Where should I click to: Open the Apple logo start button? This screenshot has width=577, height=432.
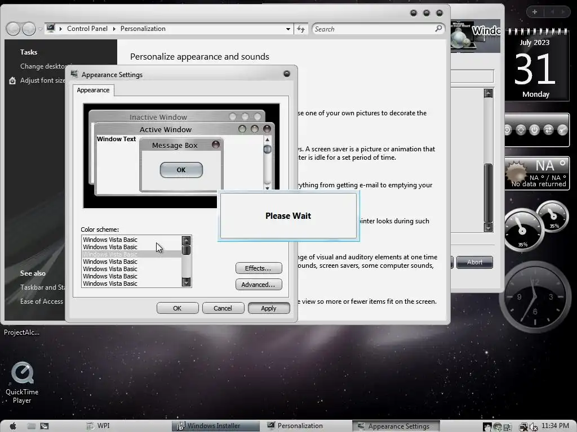point(13,426)
